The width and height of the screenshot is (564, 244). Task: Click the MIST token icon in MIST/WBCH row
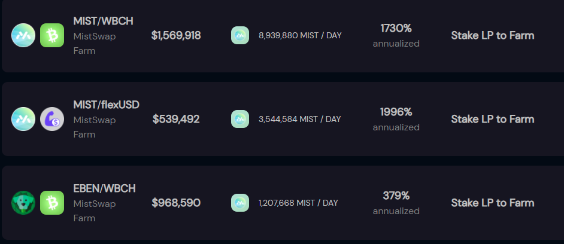pos(23,35)
